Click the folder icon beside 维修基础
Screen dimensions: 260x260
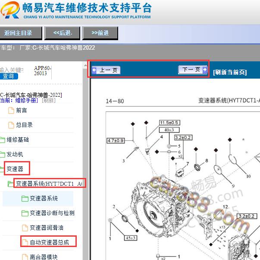click(2, 140)
